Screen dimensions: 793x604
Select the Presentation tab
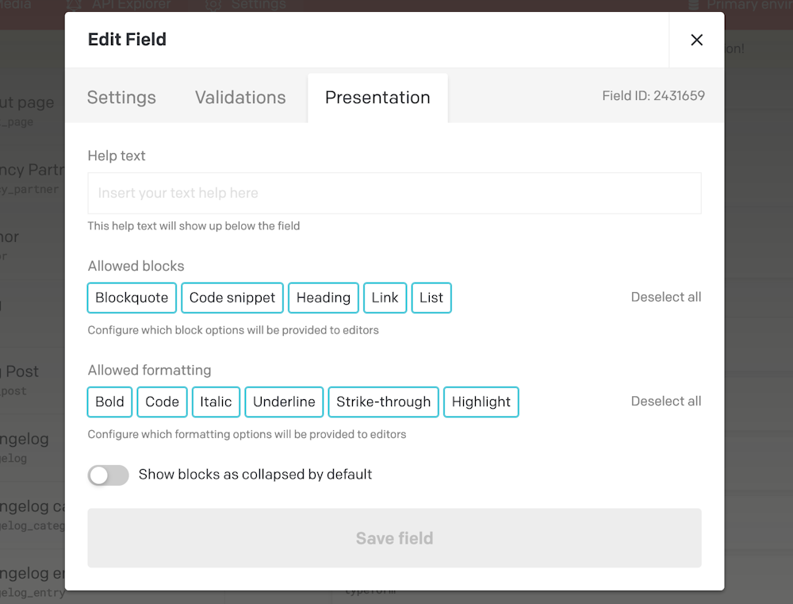point(377,97)
